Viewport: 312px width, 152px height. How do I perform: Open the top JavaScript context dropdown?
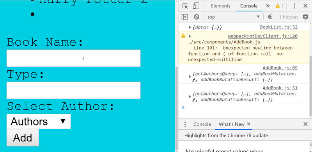(x=233, y=17)
